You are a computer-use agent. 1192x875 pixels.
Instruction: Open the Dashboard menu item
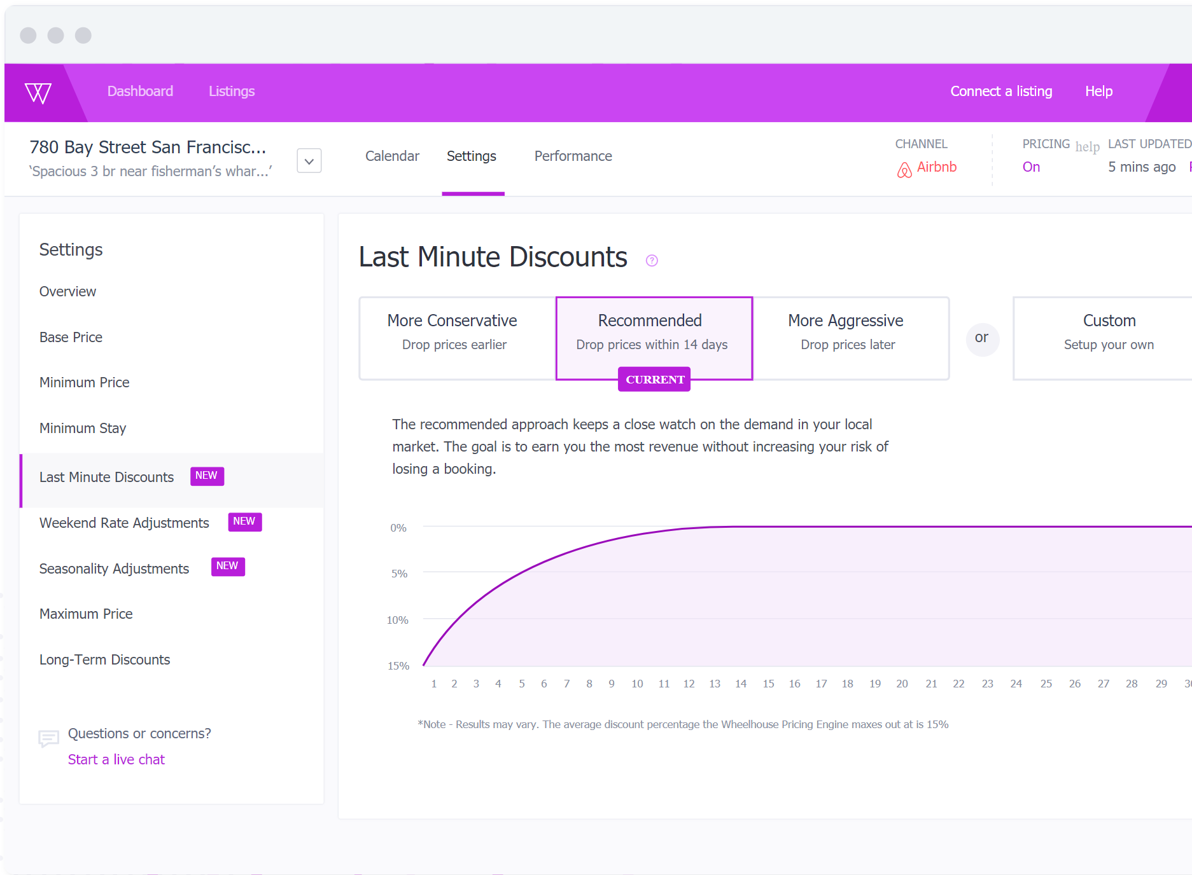tap(140, 91)
